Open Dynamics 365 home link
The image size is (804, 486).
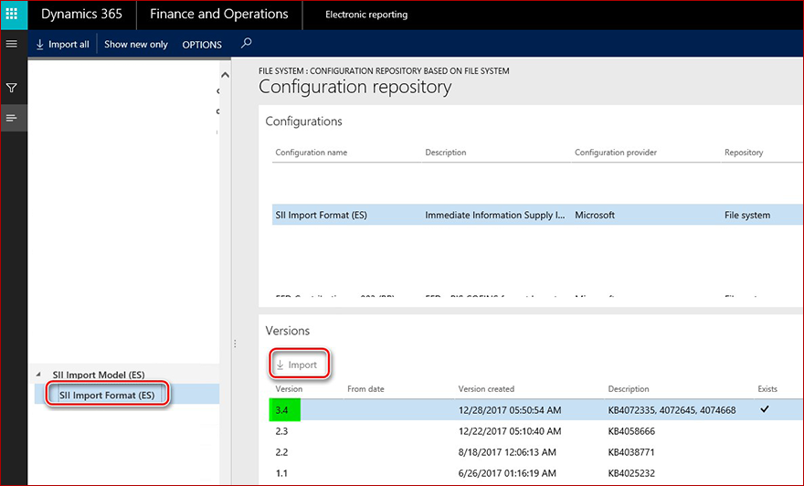(81, 14)
